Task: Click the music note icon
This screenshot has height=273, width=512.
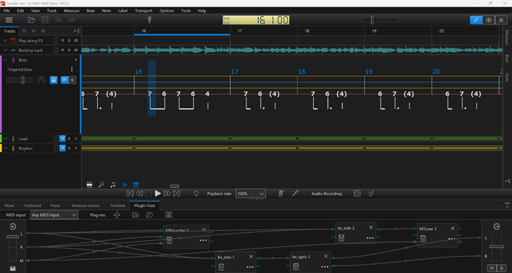Action: click(x=113, y=185)
